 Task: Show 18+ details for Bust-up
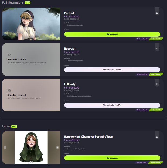click(x=112, y=70)
